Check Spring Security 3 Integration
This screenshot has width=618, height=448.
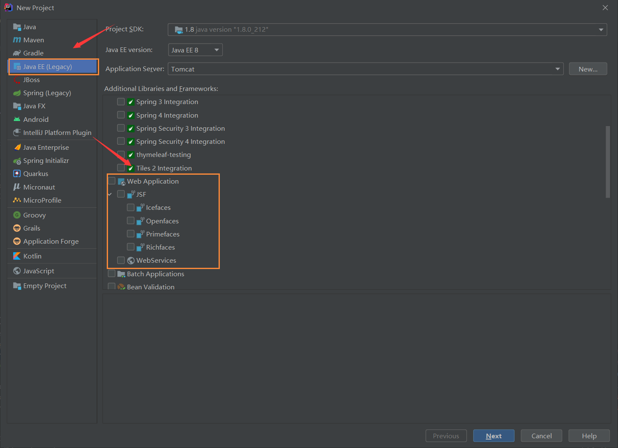(121, 128)
